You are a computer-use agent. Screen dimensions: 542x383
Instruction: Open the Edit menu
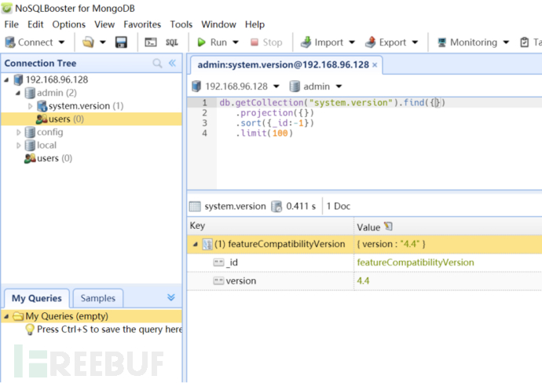click(x=35, y=24)
